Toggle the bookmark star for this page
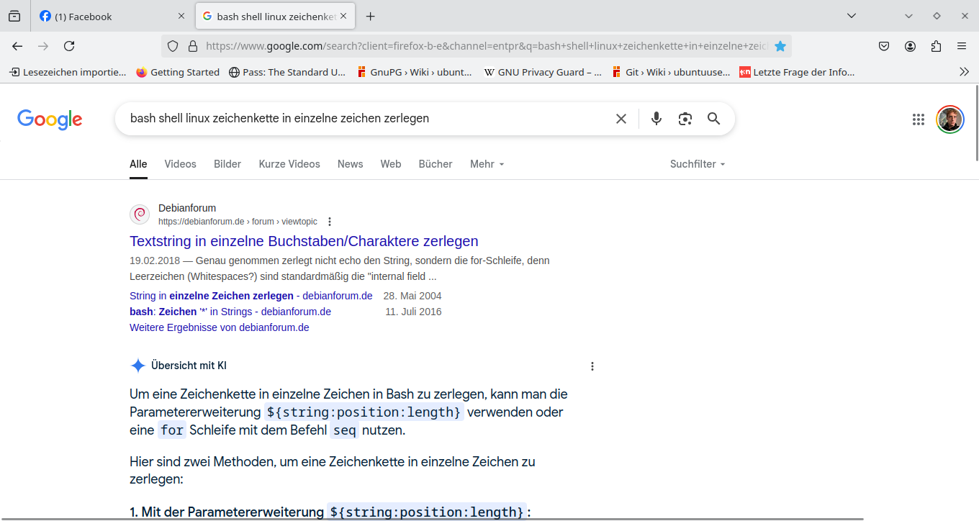 click(x=780, y=45)
